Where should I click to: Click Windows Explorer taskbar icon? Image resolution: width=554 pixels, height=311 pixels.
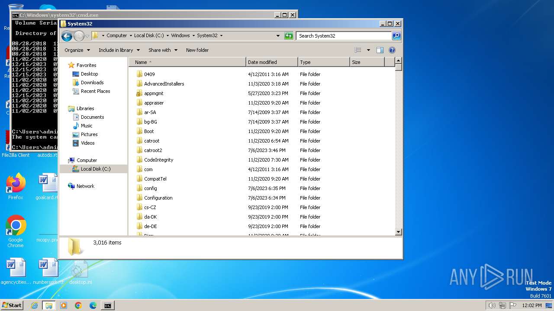pos(48,305)
